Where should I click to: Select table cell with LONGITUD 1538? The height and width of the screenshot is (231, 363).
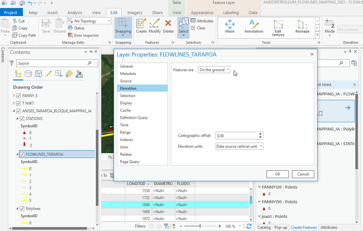pyautogui.click(x=139, y=191)
